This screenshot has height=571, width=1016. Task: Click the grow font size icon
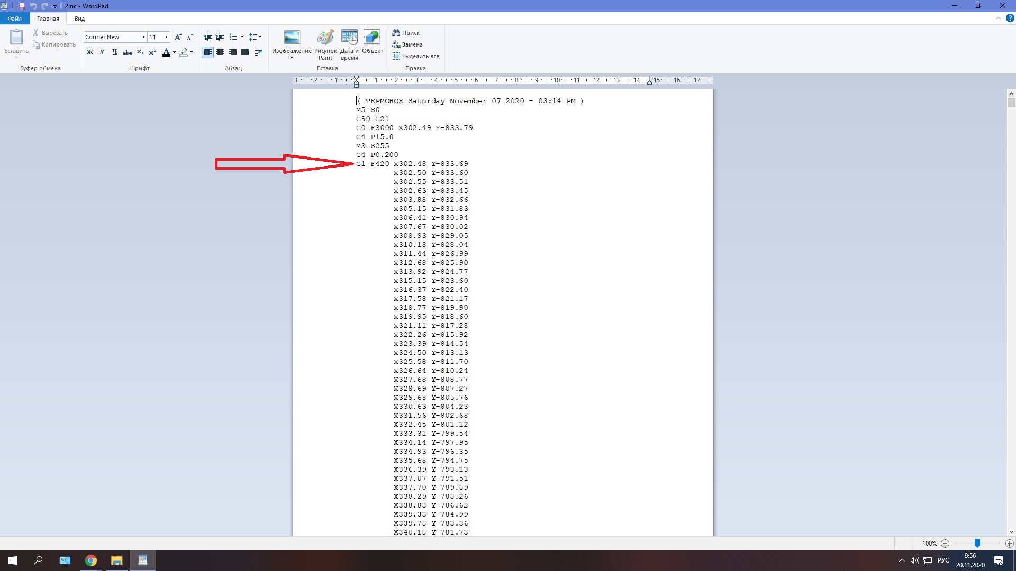178,37
